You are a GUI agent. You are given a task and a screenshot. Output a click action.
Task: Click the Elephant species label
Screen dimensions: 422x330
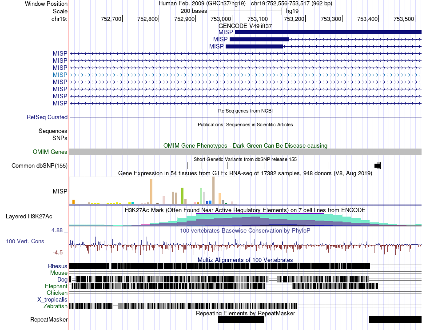tap(56, 286)
